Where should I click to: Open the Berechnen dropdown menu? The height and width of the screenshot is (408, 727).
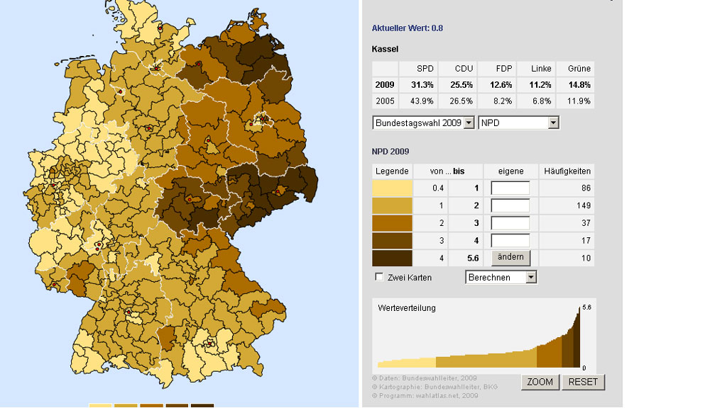pos(501,277)
